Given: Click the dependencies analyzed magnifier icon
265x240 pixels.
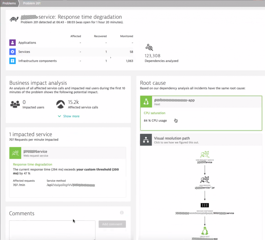Looking at the screenshot, I should click(149, 47).
